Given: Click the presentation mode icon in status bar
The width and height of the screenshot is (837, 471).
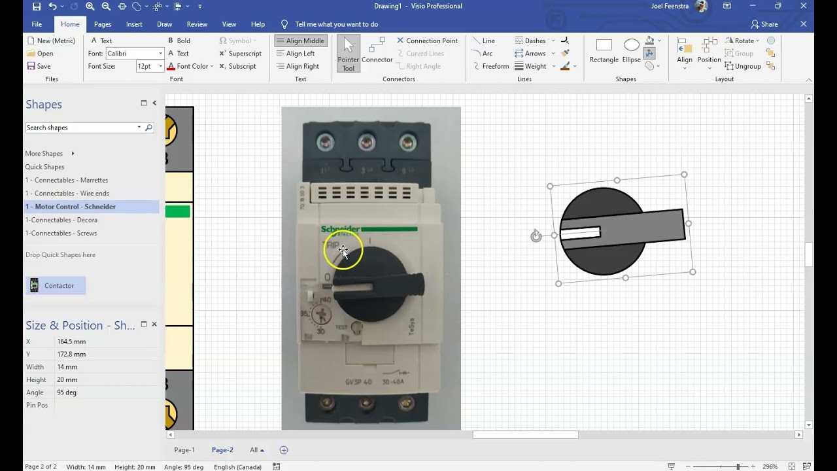Looking at the screenshot, I should 672,466.
